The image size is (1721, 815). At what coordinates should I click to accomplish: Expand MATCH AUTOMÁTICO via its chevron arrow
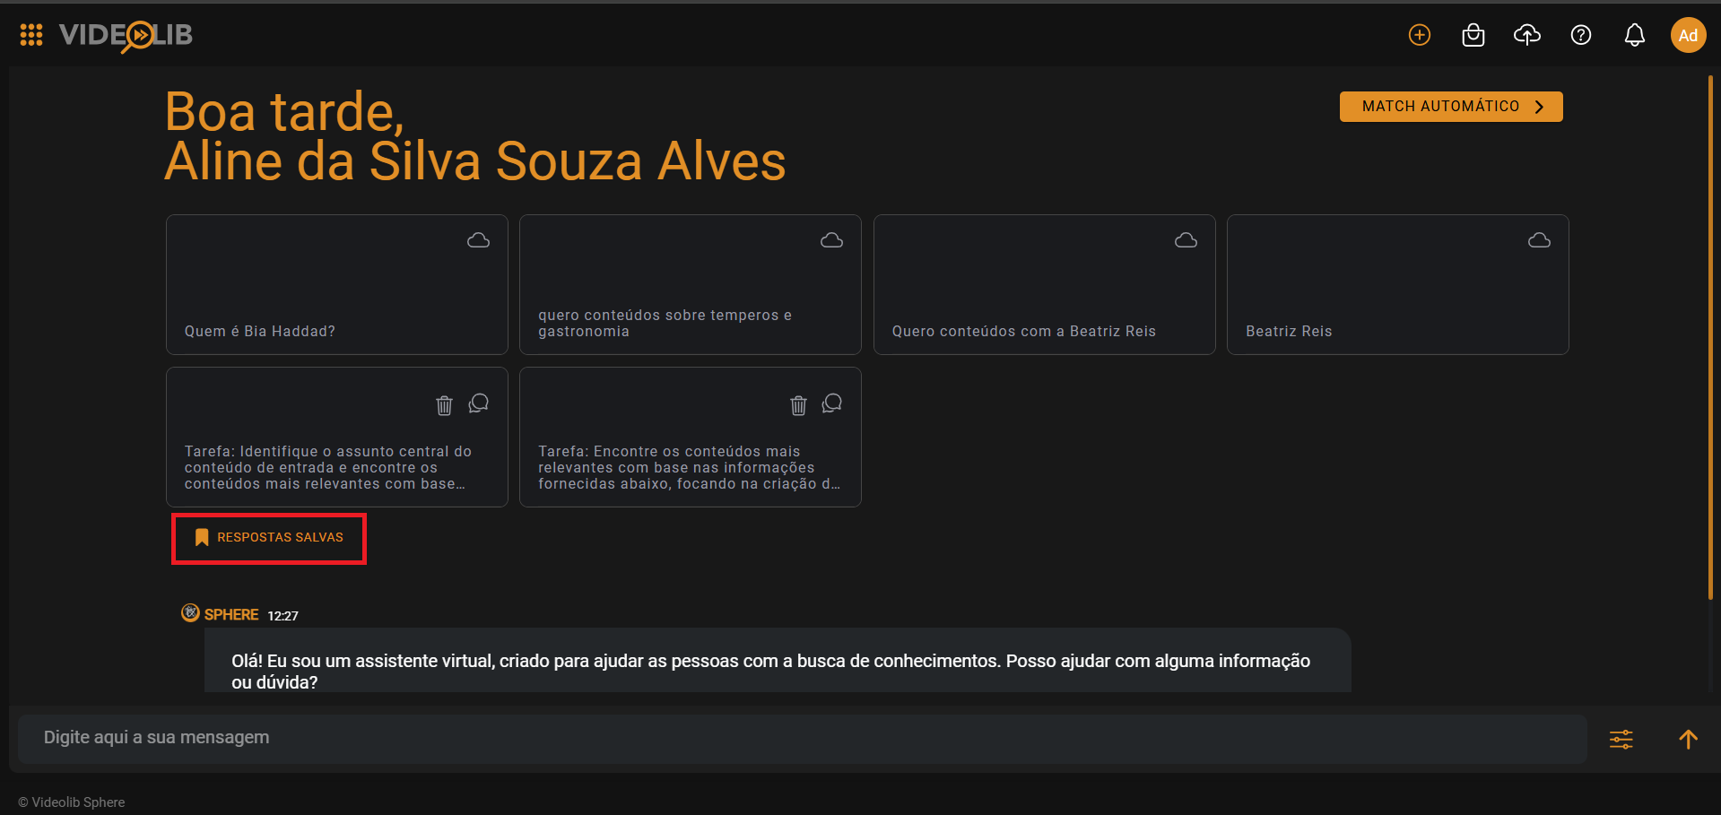1539,106
